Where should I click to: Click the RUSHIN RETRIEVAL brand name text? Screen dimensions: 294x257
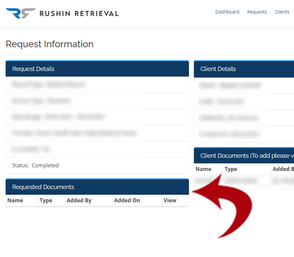coord(79,13)
